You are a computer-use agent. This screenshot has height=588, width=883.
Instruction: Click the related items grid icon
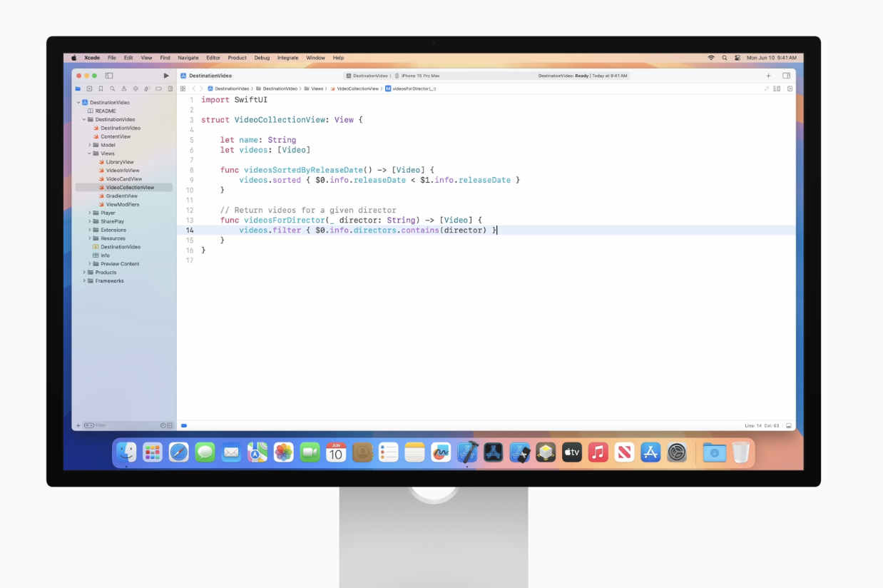(183, 88)
